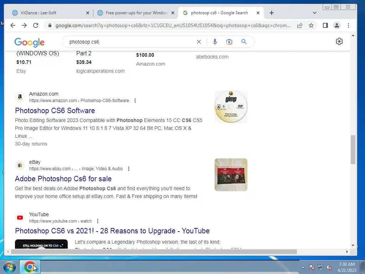Click the vertical scrollbar down arrow
Screen dimensions: 365x274
click(353, 245)
